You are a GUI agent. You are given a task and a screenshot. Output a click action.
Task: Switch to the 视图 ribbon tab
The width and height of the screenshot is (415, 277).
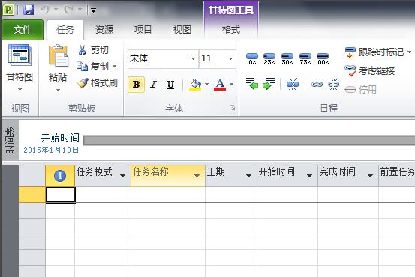pyautogui.click(x=182, y=30)
